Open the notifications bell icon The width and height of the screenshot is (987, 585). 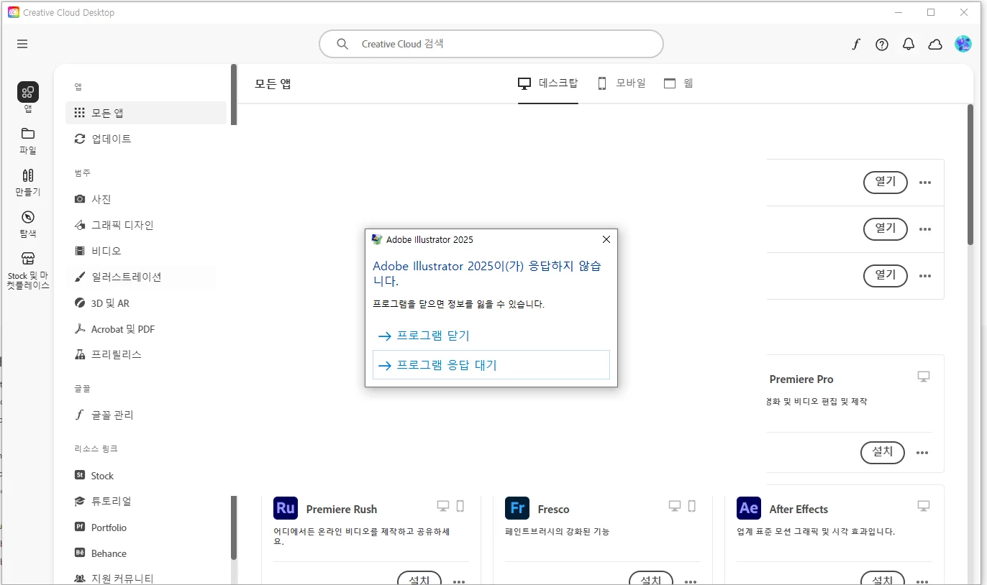[909, 44]
